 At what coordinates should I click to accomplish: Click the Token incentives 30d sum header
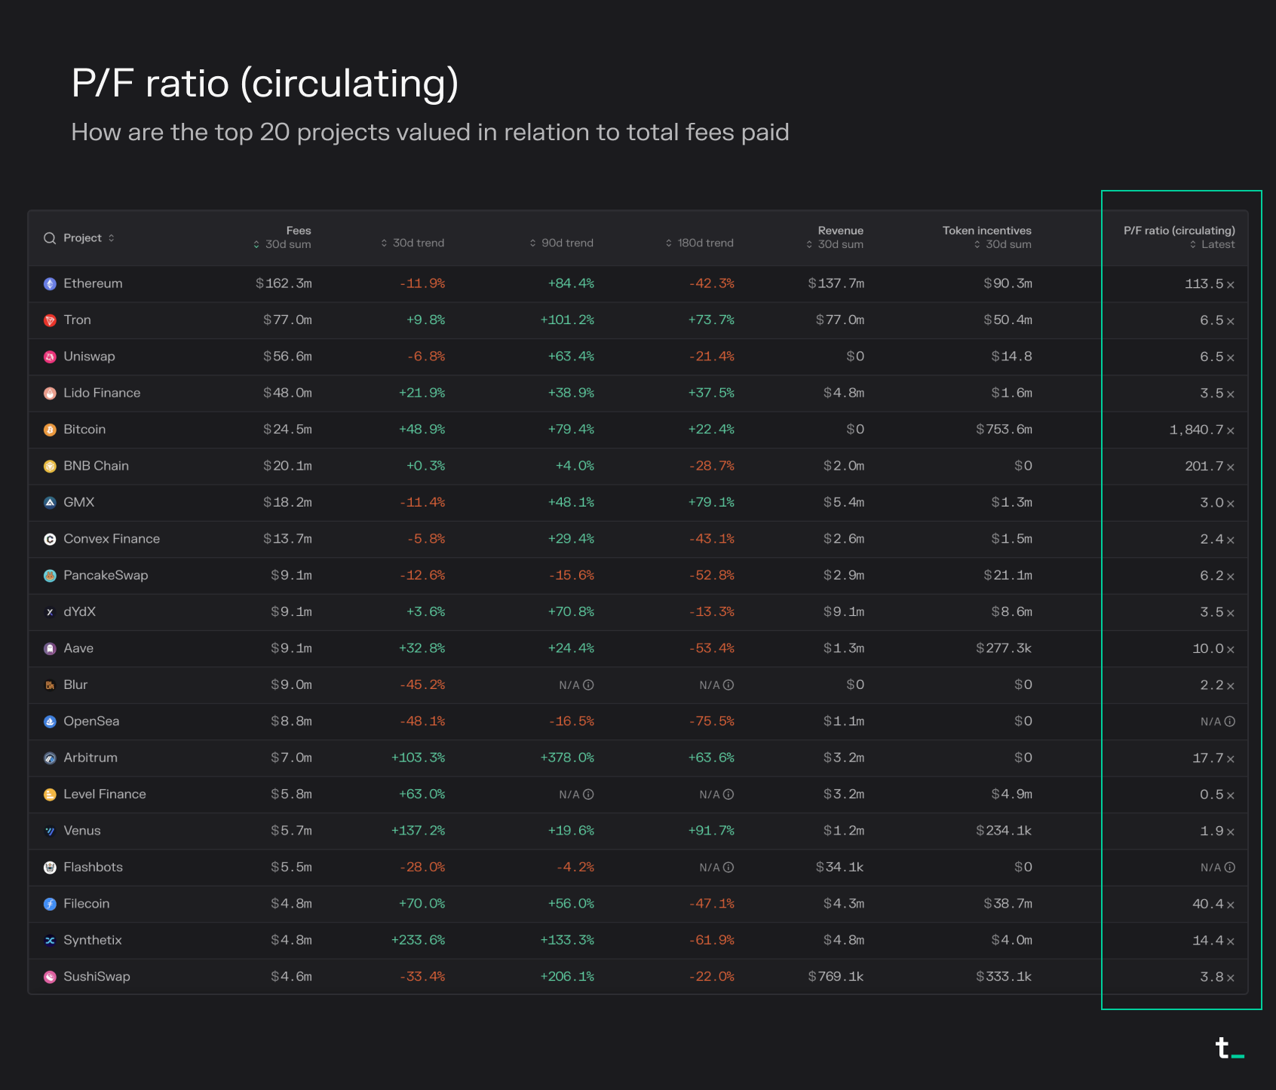(986, 237)
